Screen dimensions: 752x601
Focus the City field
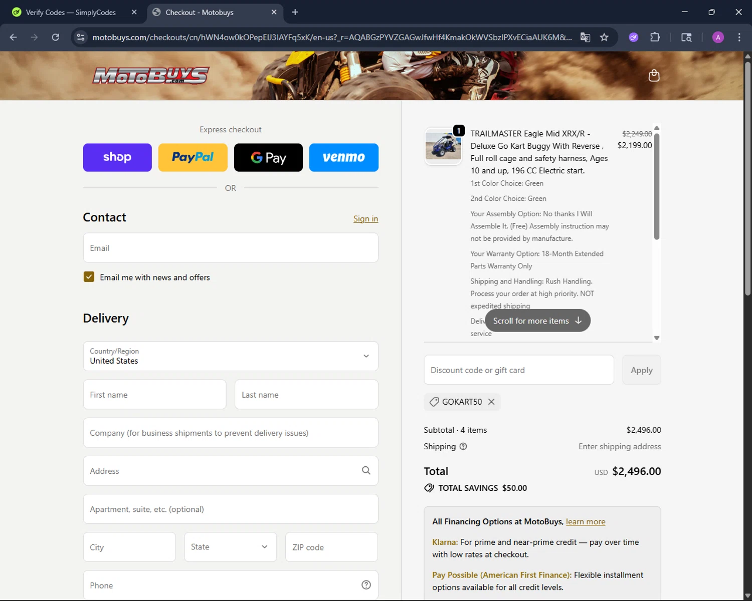[129, 547]
